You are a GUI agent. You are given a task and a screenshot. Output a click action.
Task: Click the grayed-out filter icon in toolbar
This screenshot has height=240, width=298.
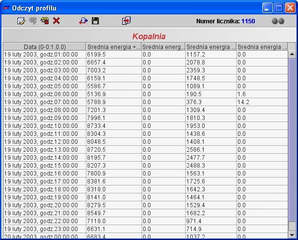33,21
